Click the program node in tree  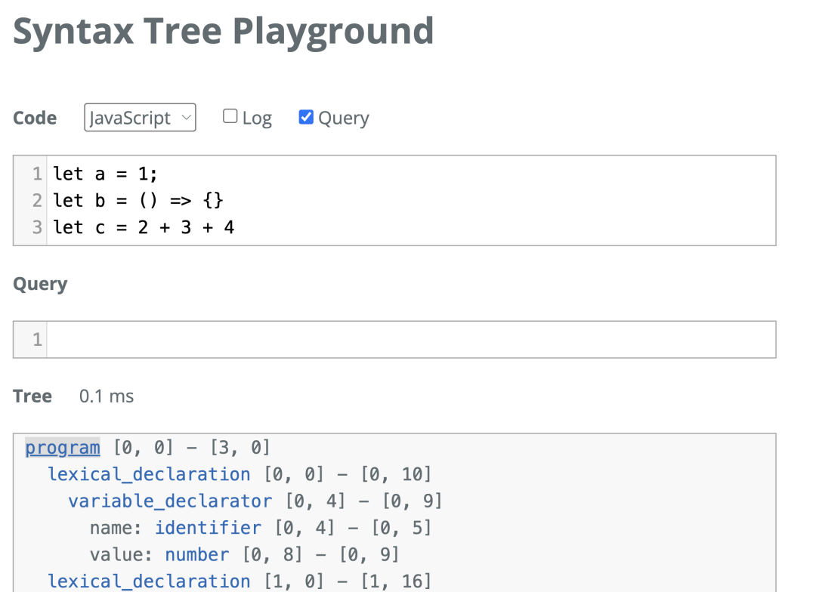tap(63, 447)
